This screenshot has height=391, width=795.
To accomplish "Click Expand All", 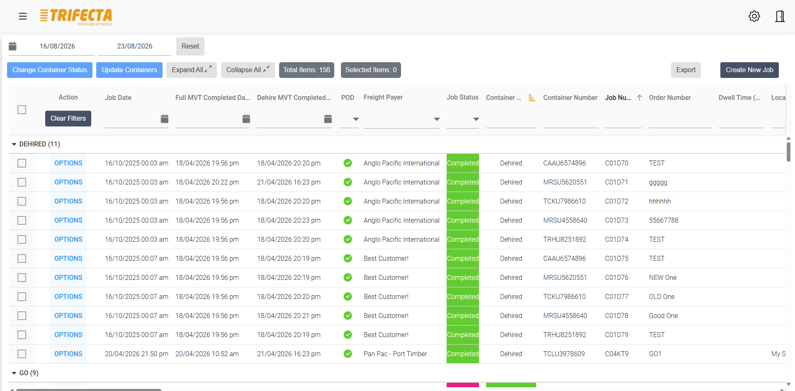I will pos(192,70).
